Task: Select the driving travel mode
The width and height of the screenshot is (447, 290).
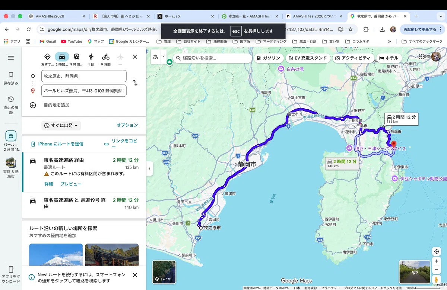Action: point(62,57)
